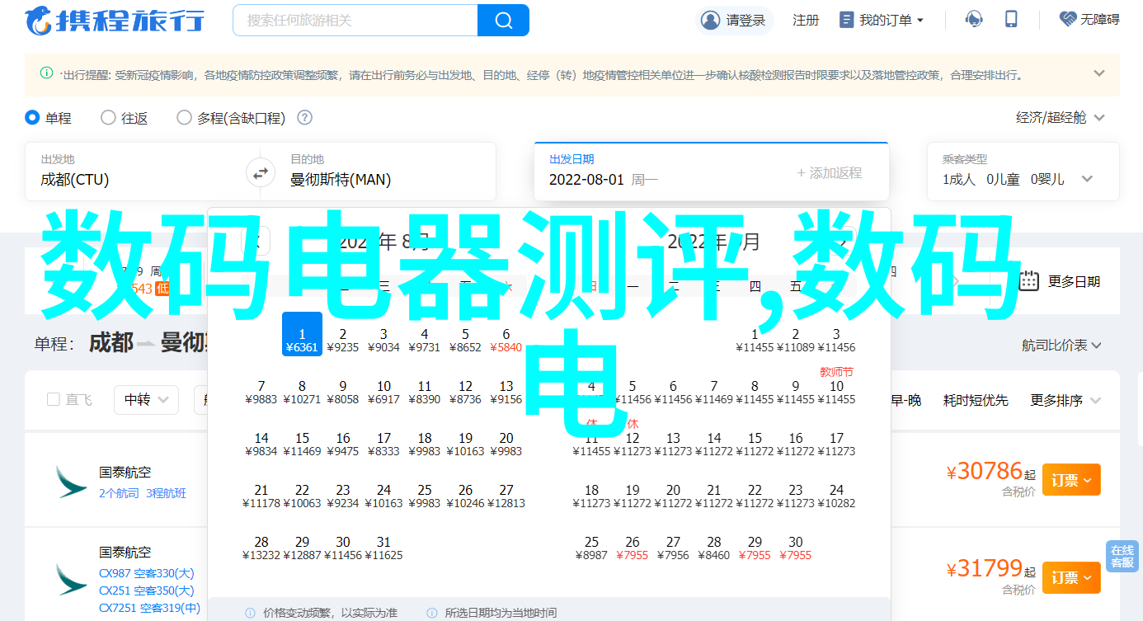Select August 31 priced ¥11625

coord(383,548)
